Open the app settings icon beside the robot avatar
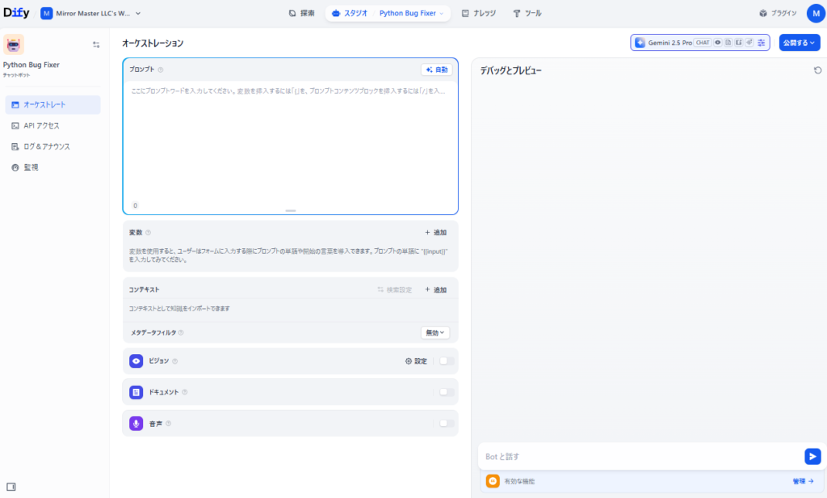Screen dimensions: 827x498 point(96,45)
